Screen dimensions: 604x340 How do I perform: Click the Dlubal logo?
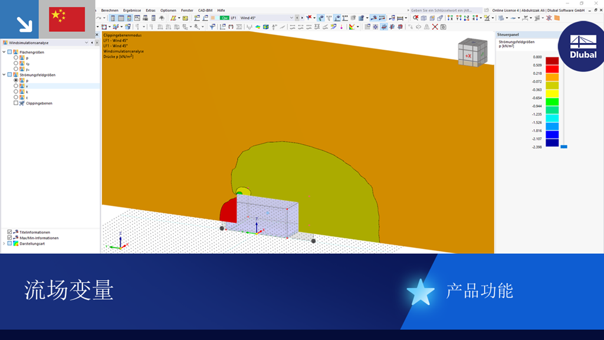tap(583, 46)
